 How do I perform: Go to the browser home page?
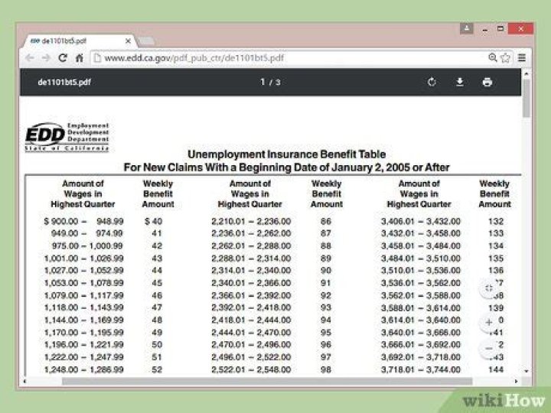point(78,57)
